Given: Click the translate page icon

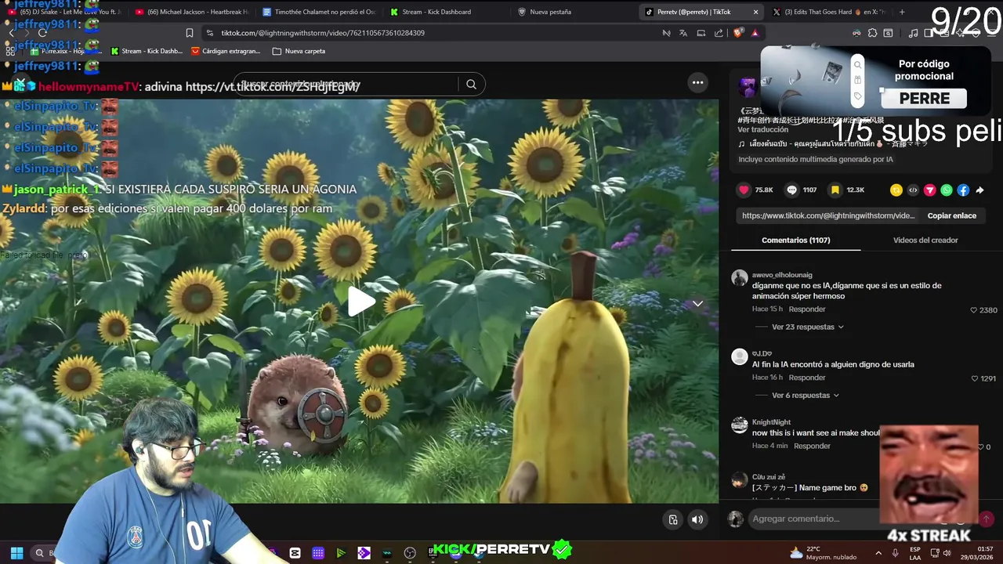Looking at the screenshot, I should click(683, 33).
